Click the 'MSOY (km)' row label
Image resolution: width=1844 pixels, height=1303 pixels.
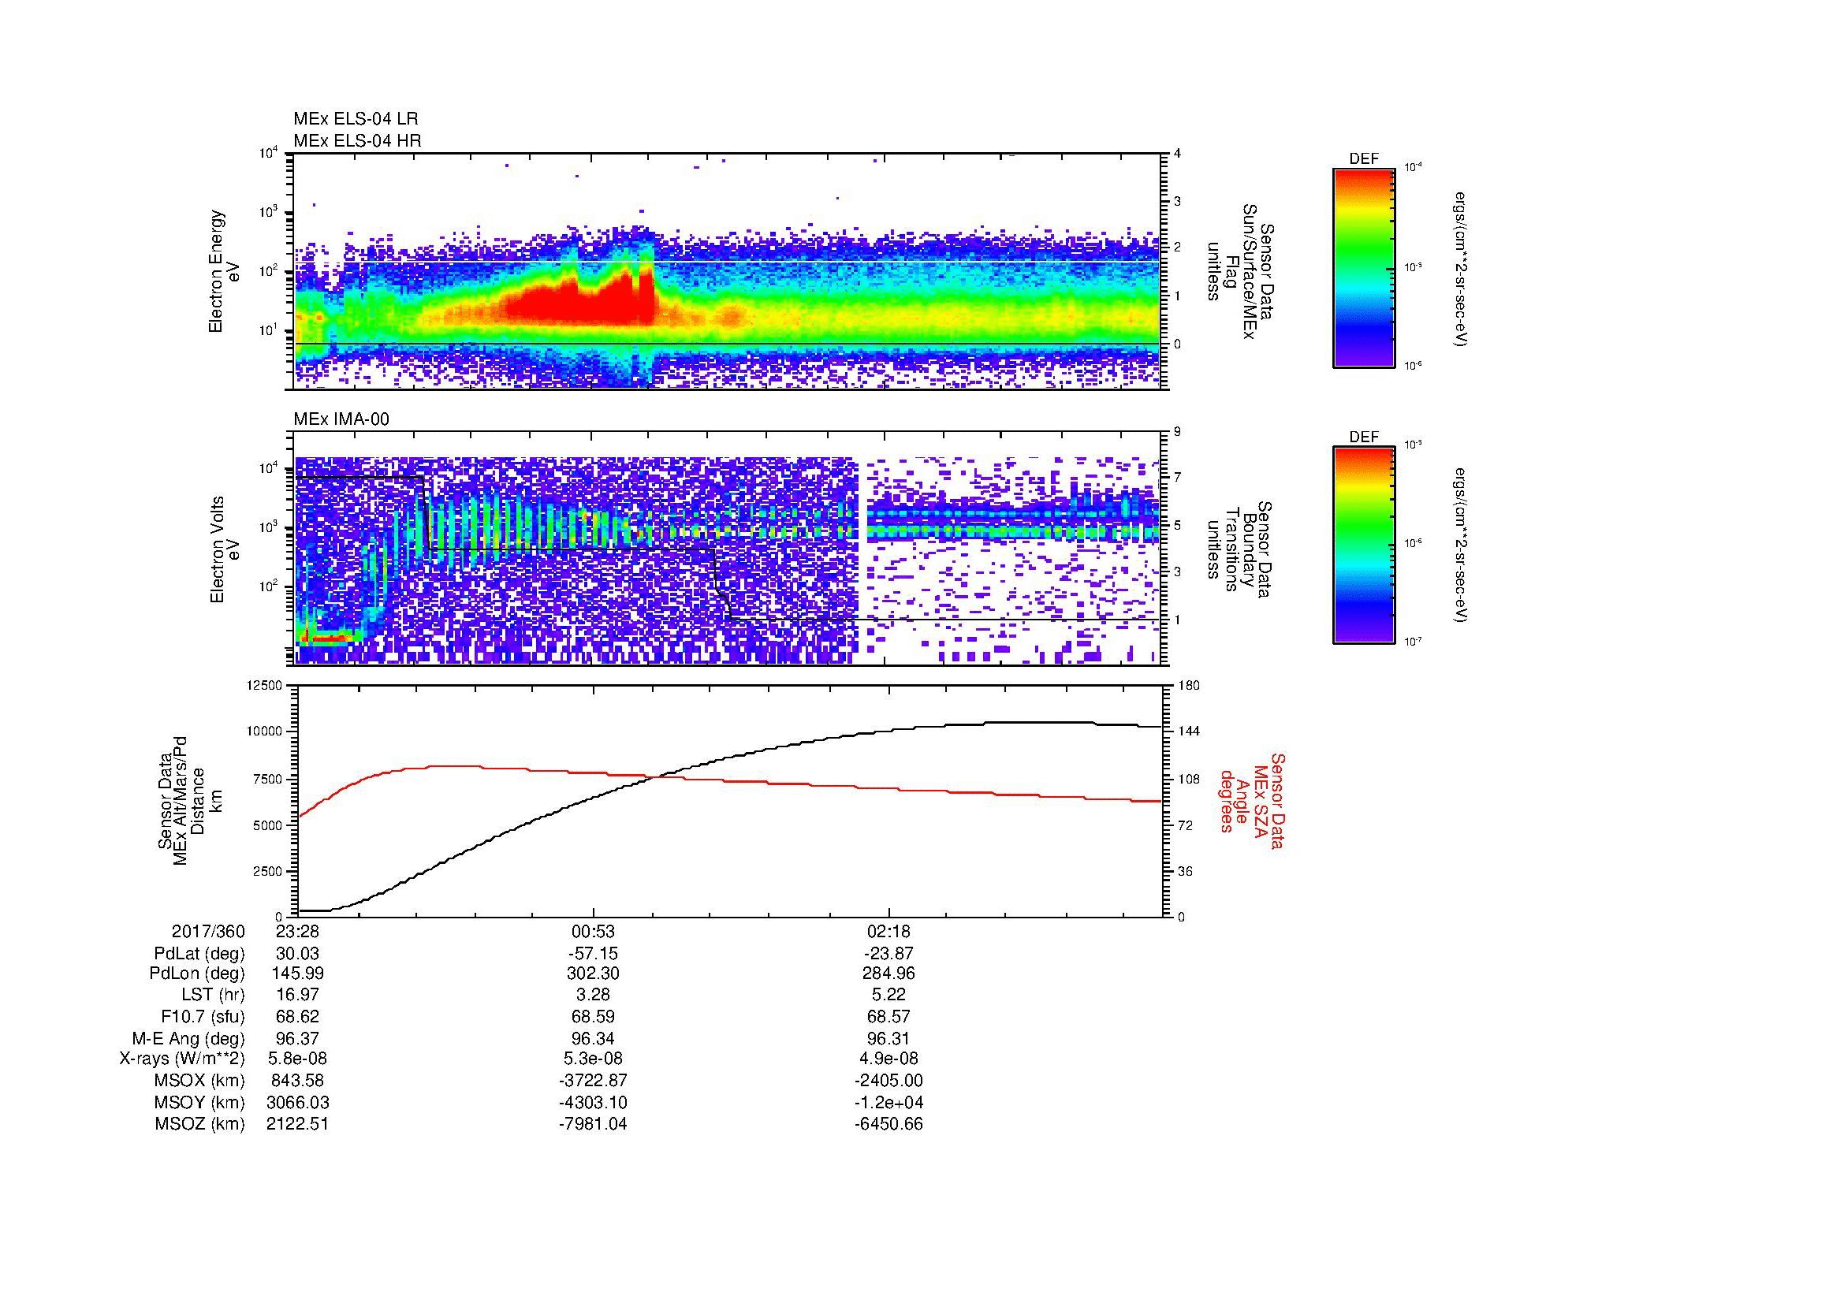coord(199,1102)
